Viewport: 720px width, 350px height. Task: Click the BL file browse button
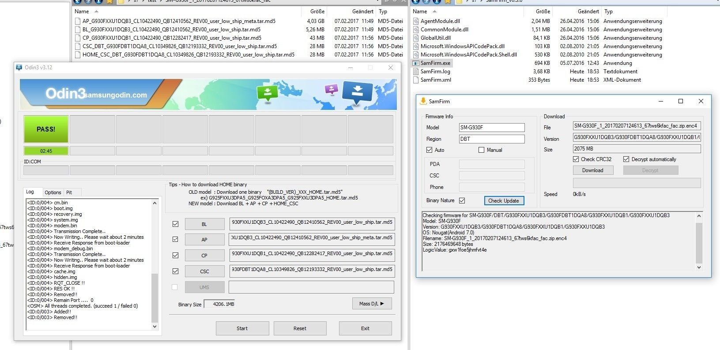[x=204, y=224]
